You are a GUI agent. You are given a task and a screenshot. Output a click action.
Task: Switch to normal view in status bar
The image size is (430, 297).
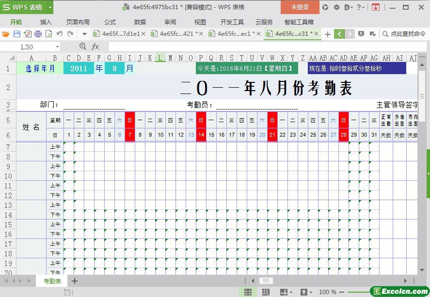click(248, 292)
